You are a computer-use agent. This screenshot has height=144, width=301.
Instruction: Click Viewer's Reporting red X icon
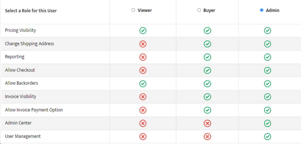coord(143,57)
